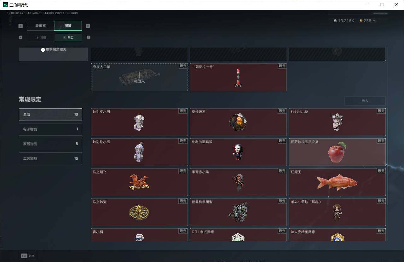Click the gold coin icon near 256
This screenshot has height=262, width=404.
361,21
